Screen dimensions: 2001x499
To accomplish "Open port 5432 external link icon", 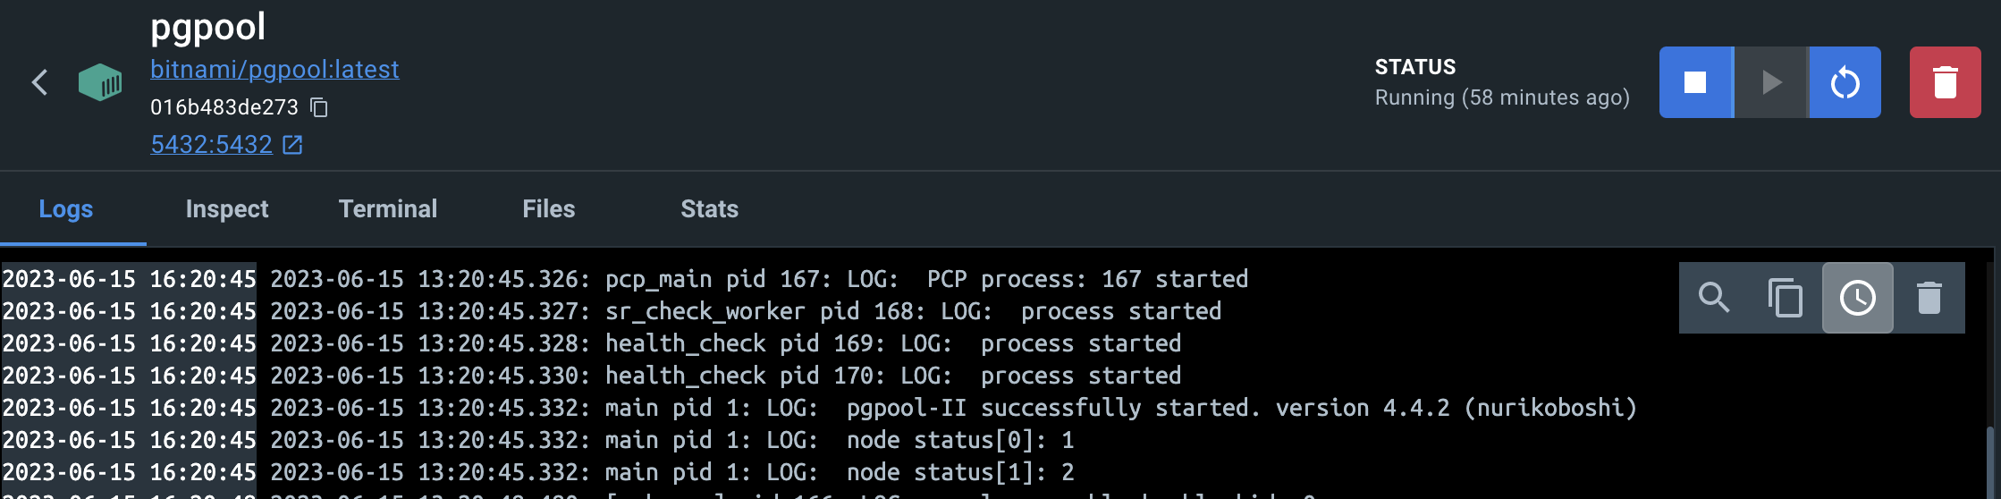I will [292, 145].
